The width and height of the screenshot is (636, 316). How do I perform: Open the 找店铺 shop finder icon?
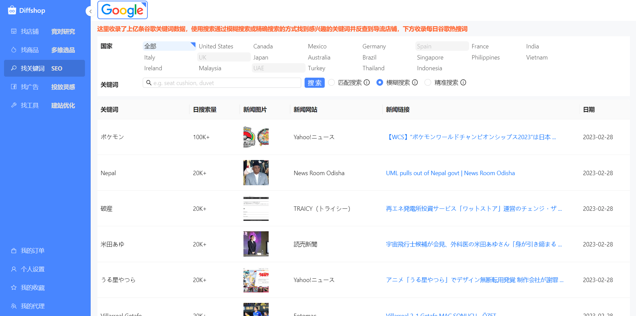(14, 31)
